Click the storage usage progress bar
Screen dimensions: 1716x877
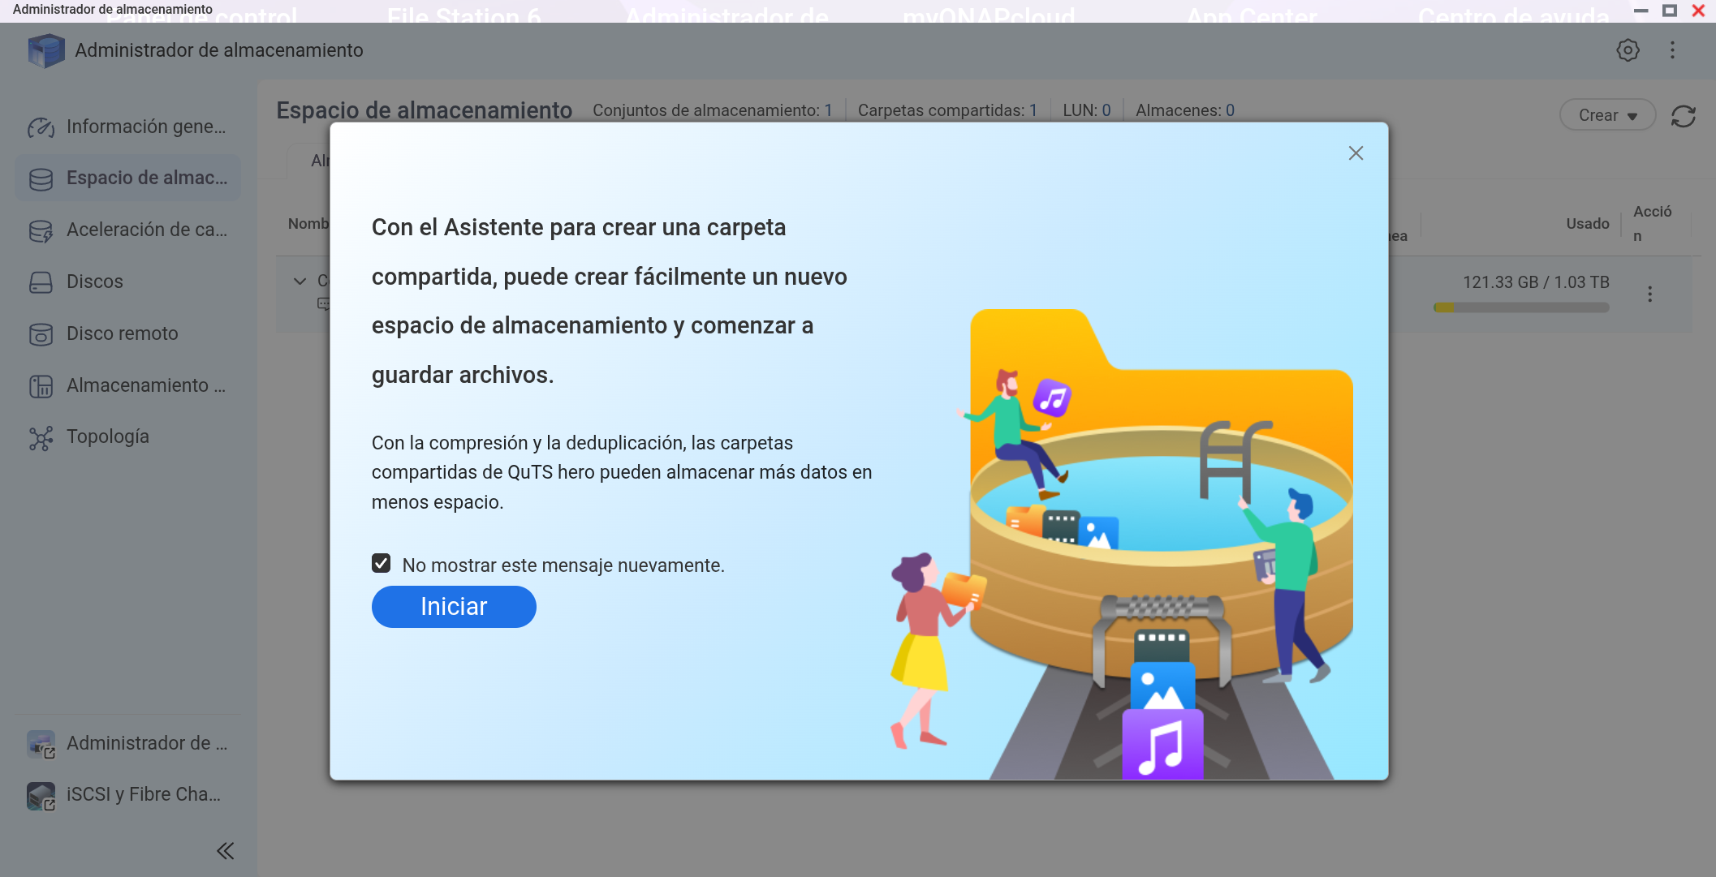click(x=1520, y=307)
